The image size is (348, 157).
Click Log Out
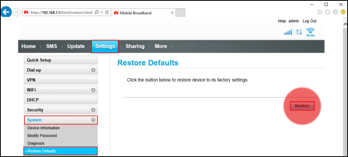coord(309,21)
